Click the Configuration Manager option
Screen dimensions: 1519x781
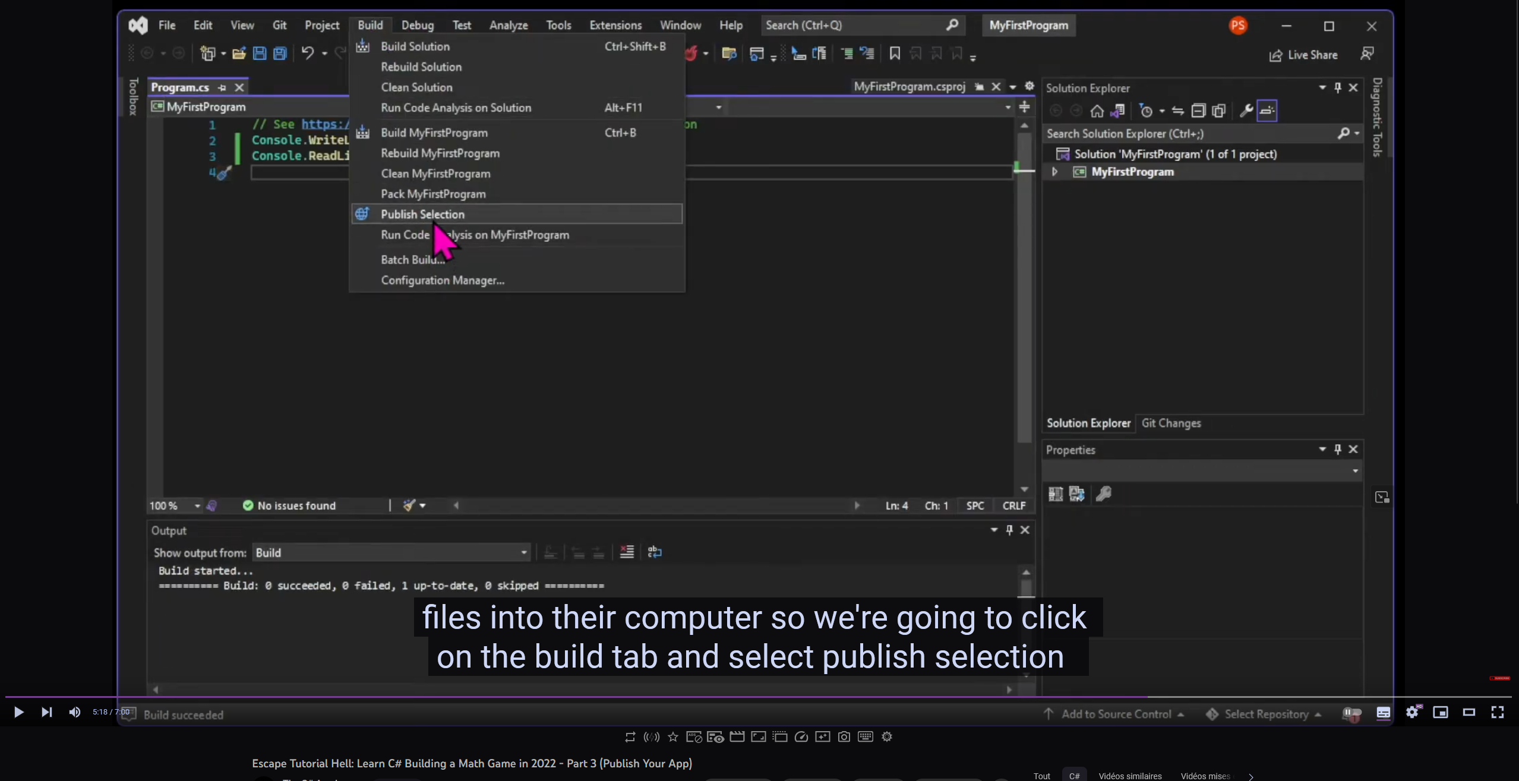click(x=442, y=280)
